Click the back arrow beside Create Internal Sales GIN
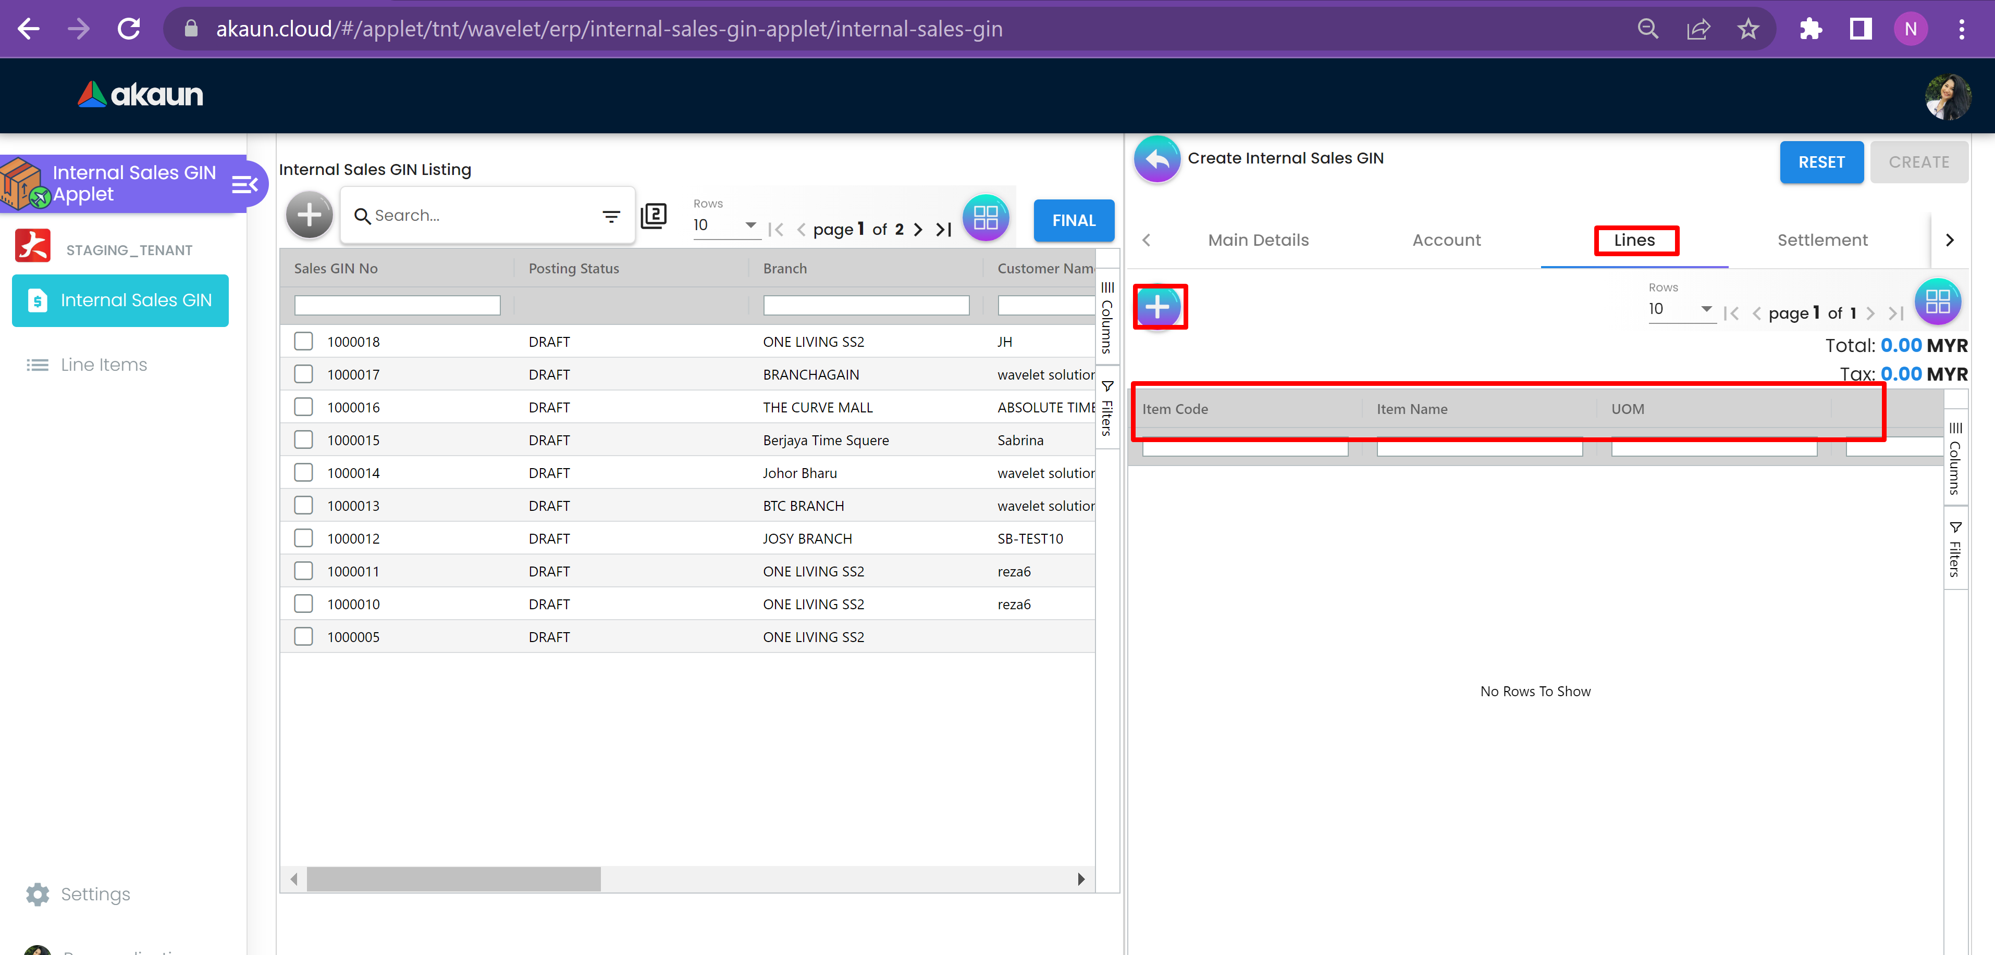Image resolution: width=1995 pixels, height=955 pixels. (1157, 159)
